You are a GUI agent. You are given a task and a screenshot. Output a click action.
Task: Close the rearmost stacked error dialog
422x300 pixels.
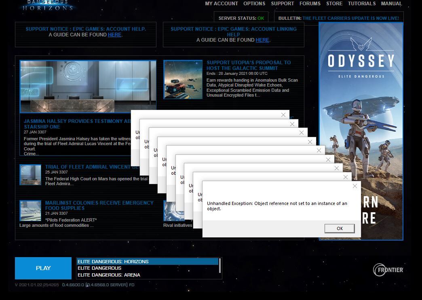coord(283,115)
